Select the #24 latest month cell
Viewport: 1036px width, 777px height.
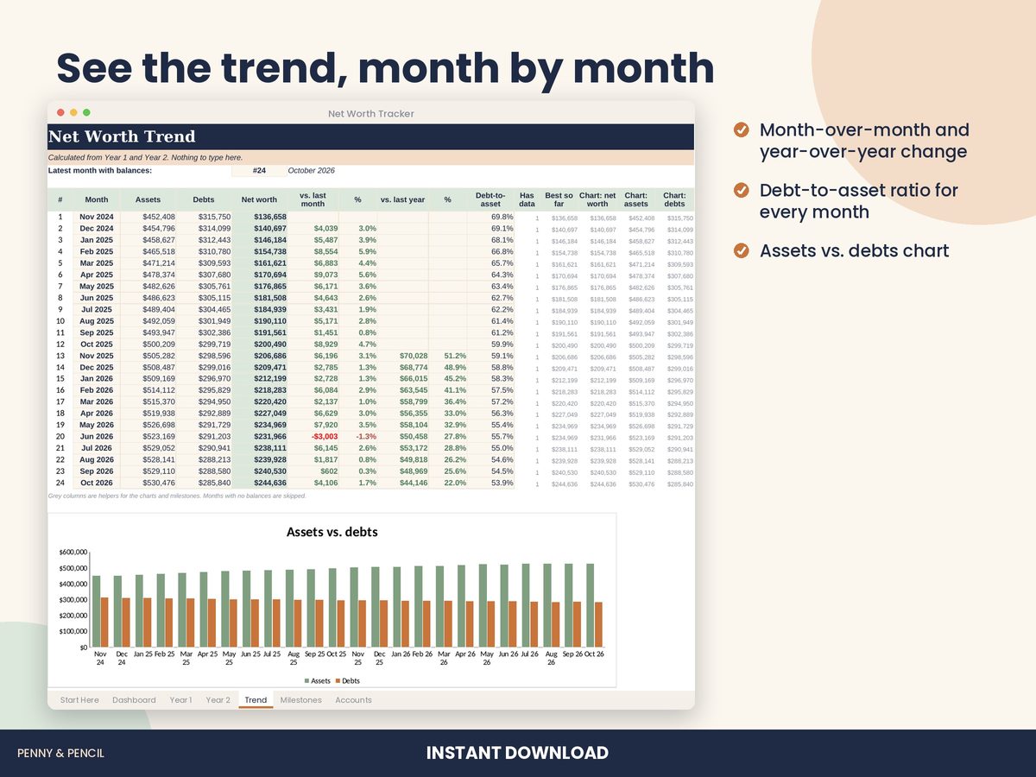coord(259,171)
